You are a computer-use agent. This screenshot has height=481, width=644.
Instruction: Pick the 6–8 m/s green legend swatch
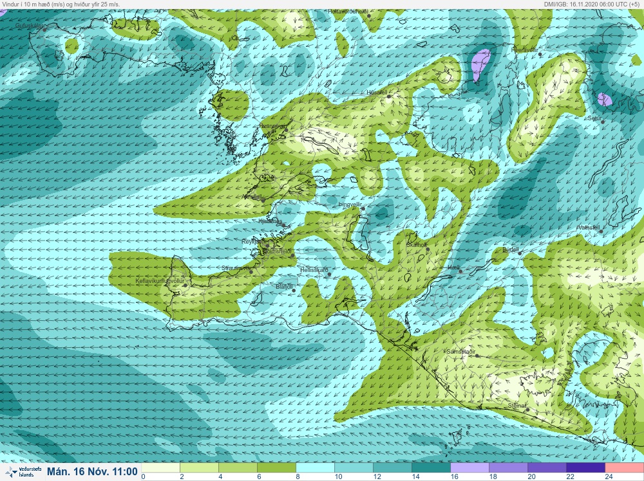click(x=276, y=468)
